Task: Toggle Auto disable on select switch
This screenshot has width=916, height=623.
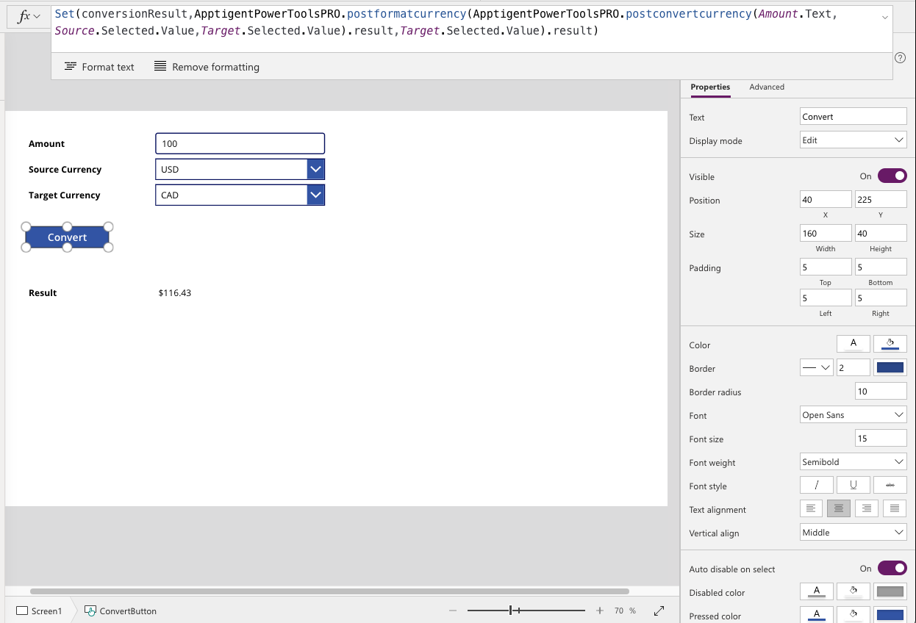Action: (892, 569)
